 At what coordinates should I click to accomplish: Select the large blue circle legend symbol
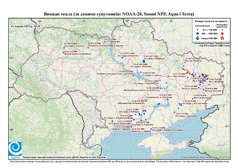click(x=198, y=33)
